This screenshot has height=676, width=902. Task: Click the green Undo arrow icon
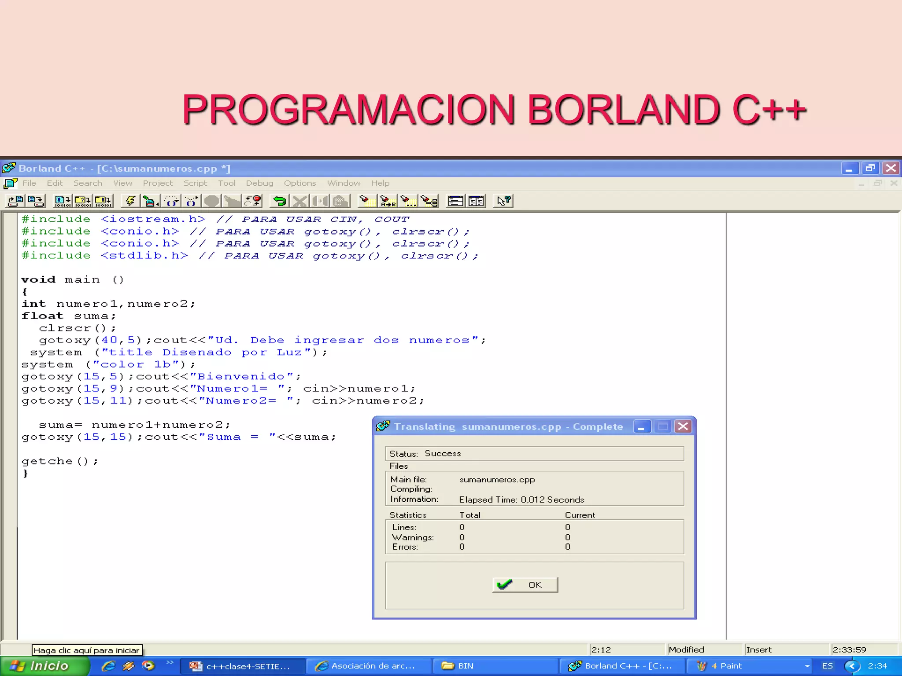tap(279, 201)
